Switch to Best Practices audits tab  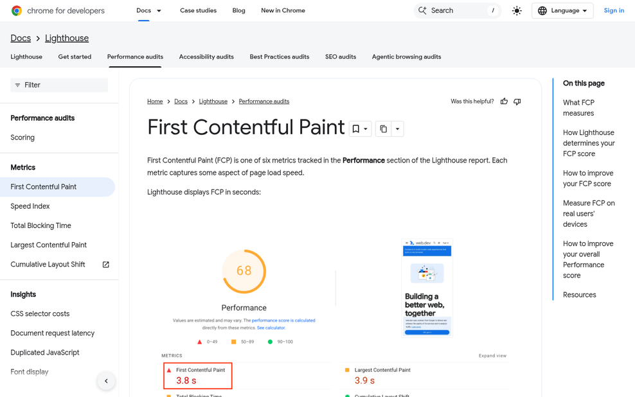tap(280, 57)
